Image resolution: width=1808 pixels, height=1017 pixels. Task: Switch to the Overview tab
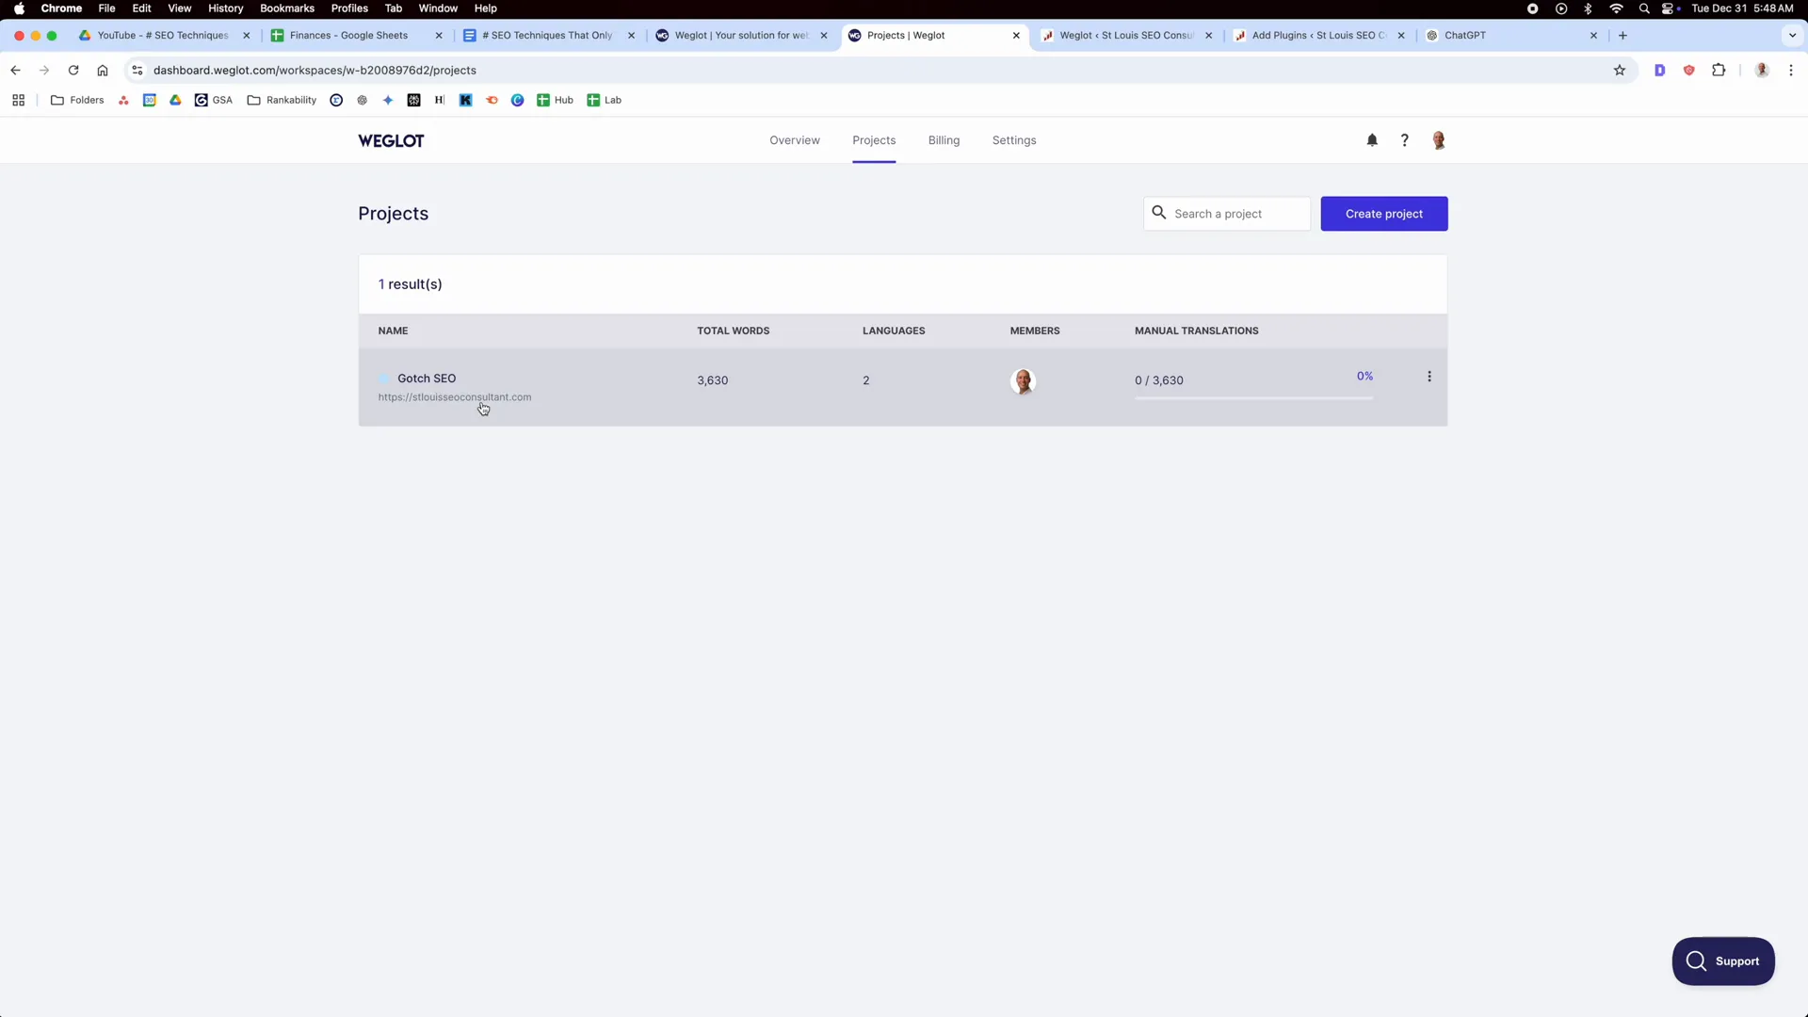pyautogui.click(x=794, y=139)
